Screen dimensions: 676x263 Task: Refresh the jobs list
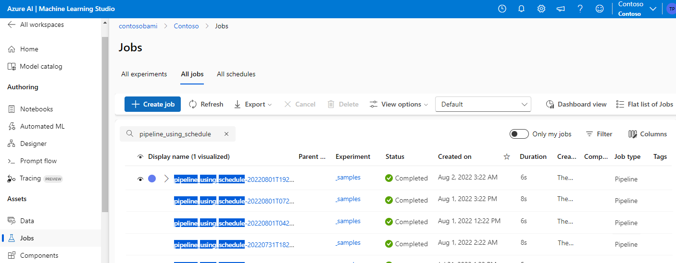pyautogui.click(x=206, y=104)
